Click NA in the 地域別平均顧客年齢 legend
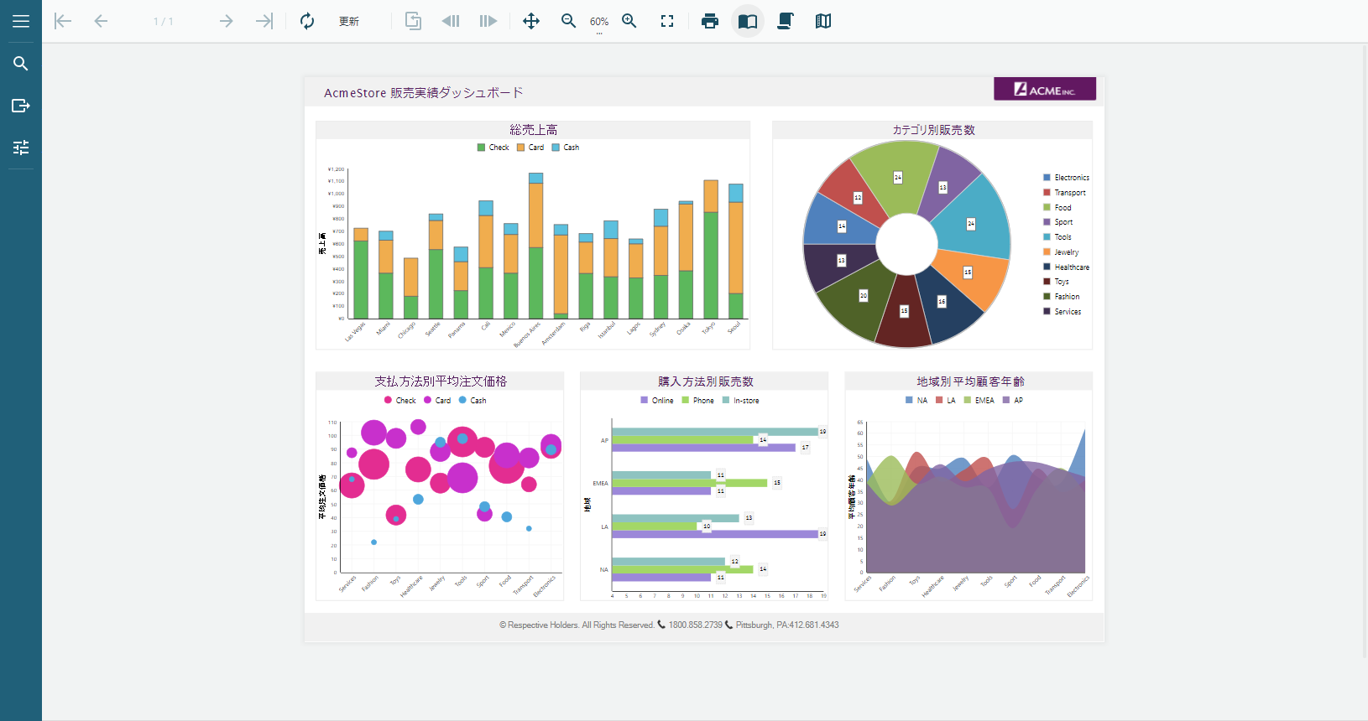Image resolution: width=1368 pixels, height=721 pixels. 922,401
